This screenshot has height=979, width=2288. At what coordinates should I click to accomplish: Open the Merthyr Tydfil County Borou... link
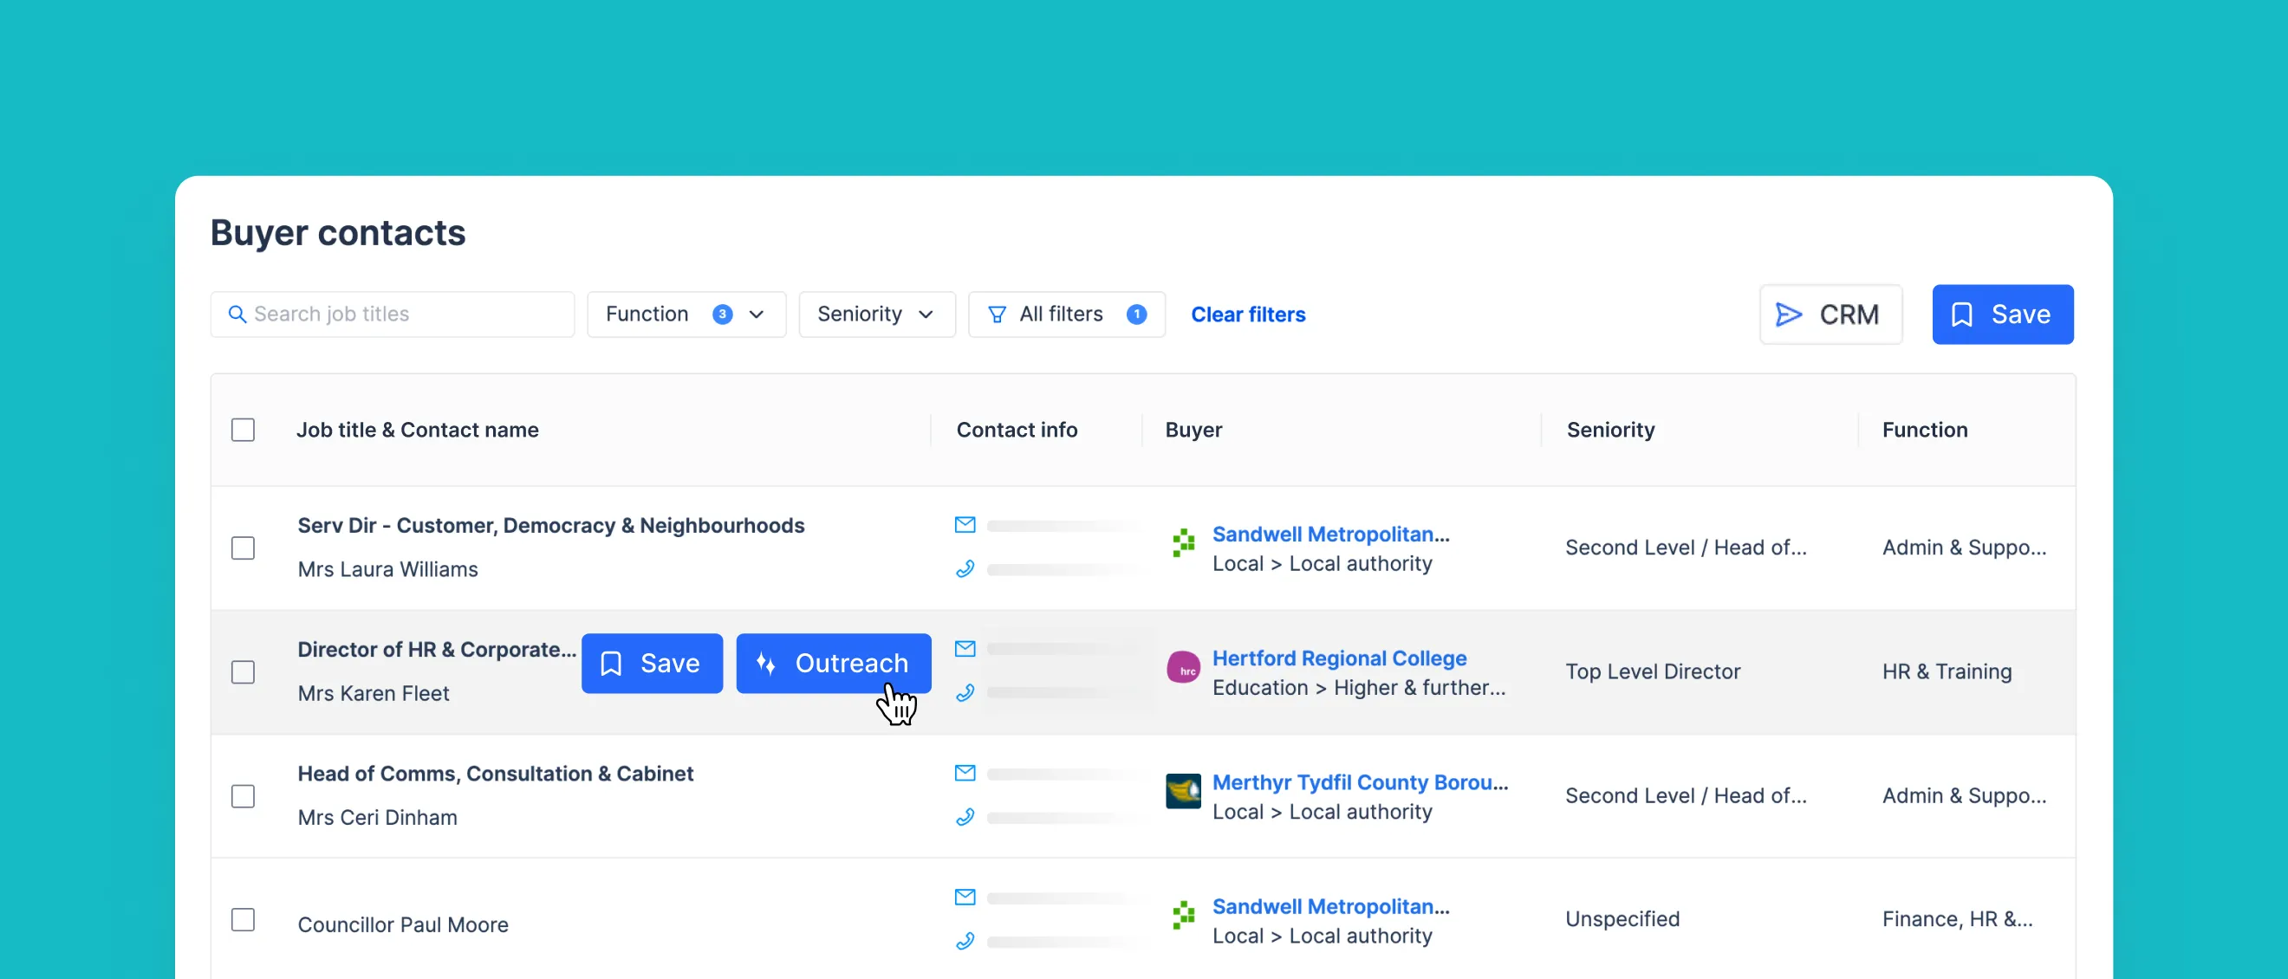[x=1360, y=783]
